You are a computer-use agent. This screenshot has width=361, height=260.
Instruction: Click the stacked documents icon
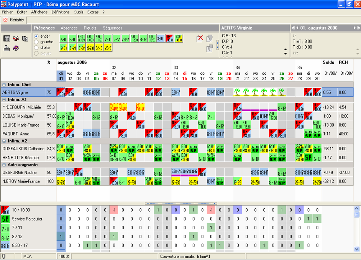[x=25, y=39]
